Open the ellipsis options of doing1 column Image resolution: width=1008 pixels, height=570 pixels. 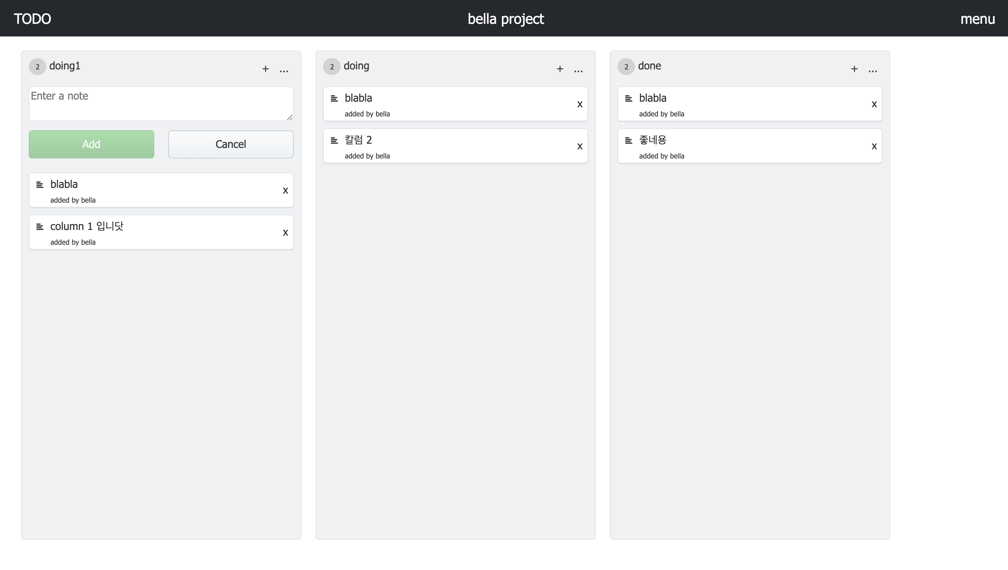tap(284, 70)
